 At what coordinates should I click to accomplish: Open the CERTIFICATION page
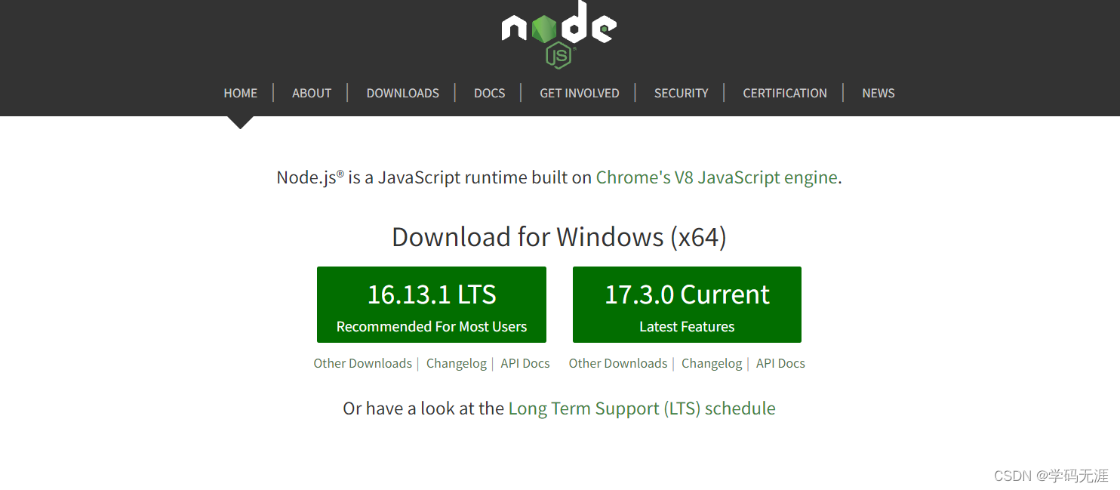[785, 93]
